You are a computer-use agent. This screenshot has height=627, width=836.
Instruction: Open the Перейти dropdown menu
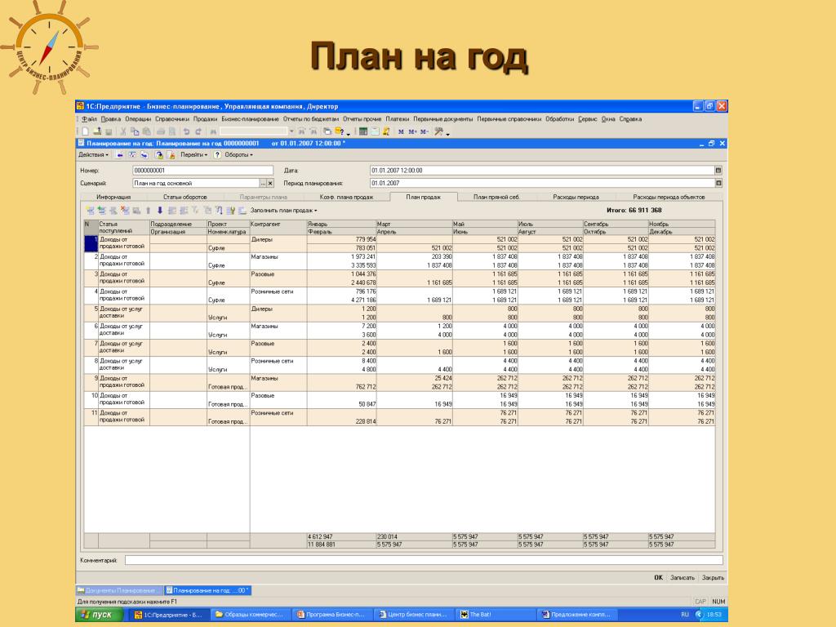pyautogui.click(x=193, y=155)
